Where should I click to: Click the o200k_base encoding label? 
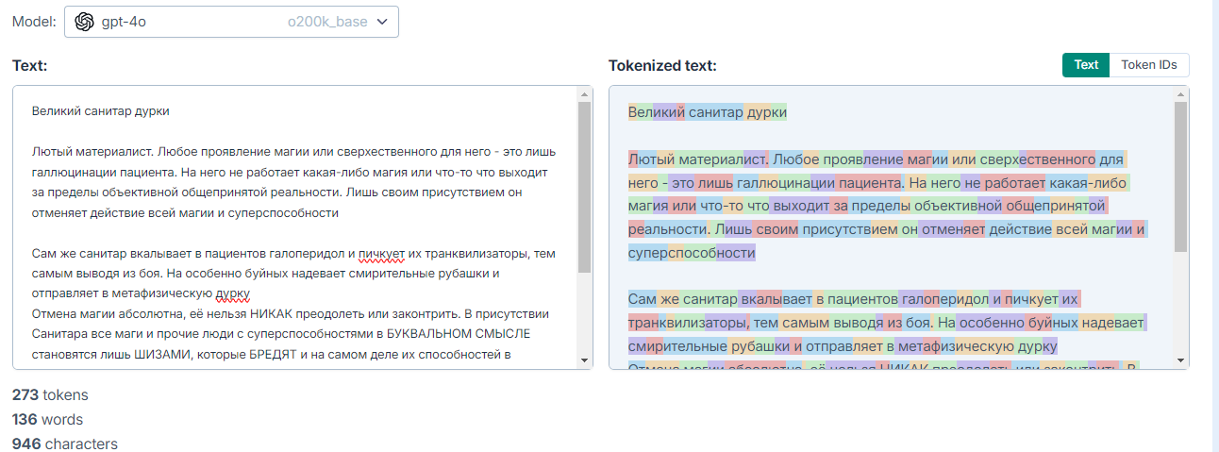pos(327,23)
